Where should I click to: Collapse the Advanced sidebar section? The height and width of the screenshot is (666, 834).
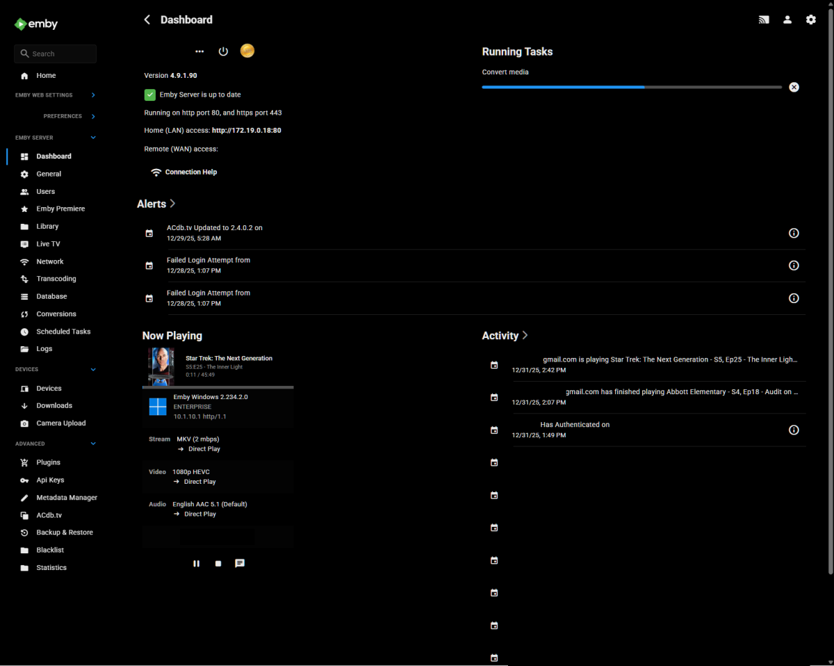(93, 444)
